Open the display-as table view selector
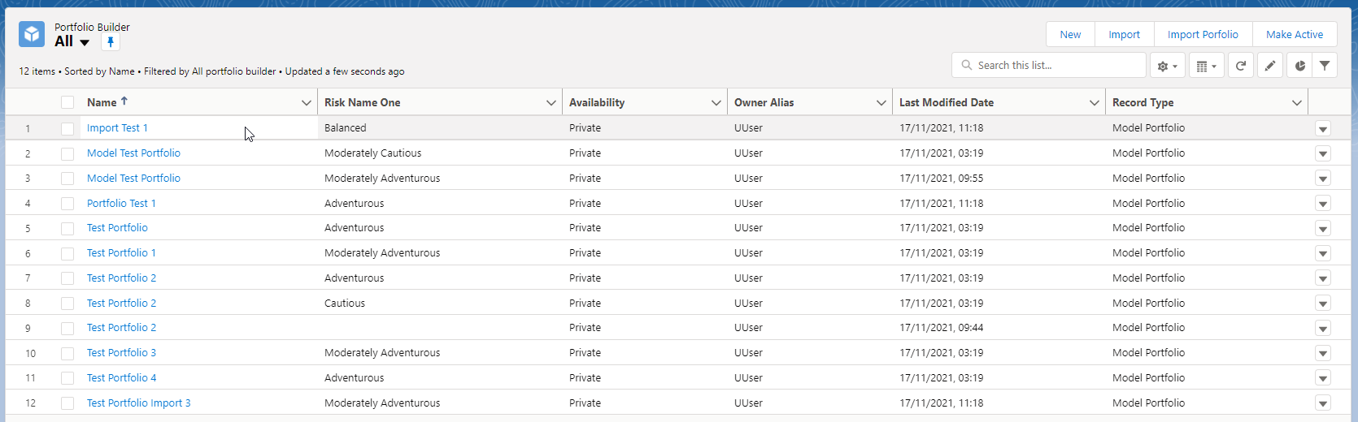The width and height of the screenshot is (1358, 422). 1206,66
